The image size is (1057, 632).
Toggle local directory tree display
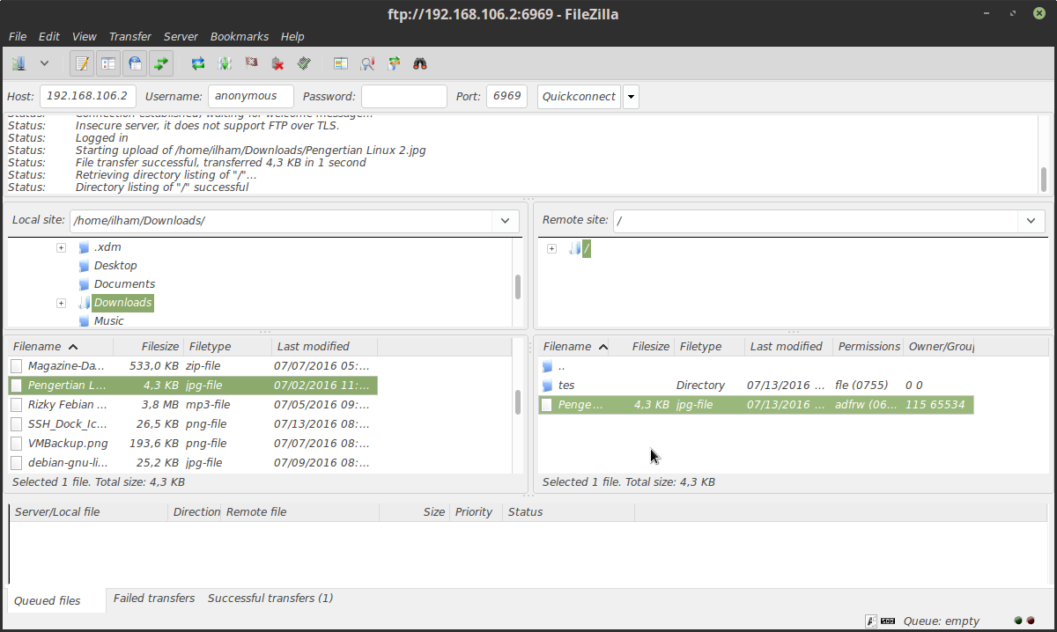click(x=108, y=63)
